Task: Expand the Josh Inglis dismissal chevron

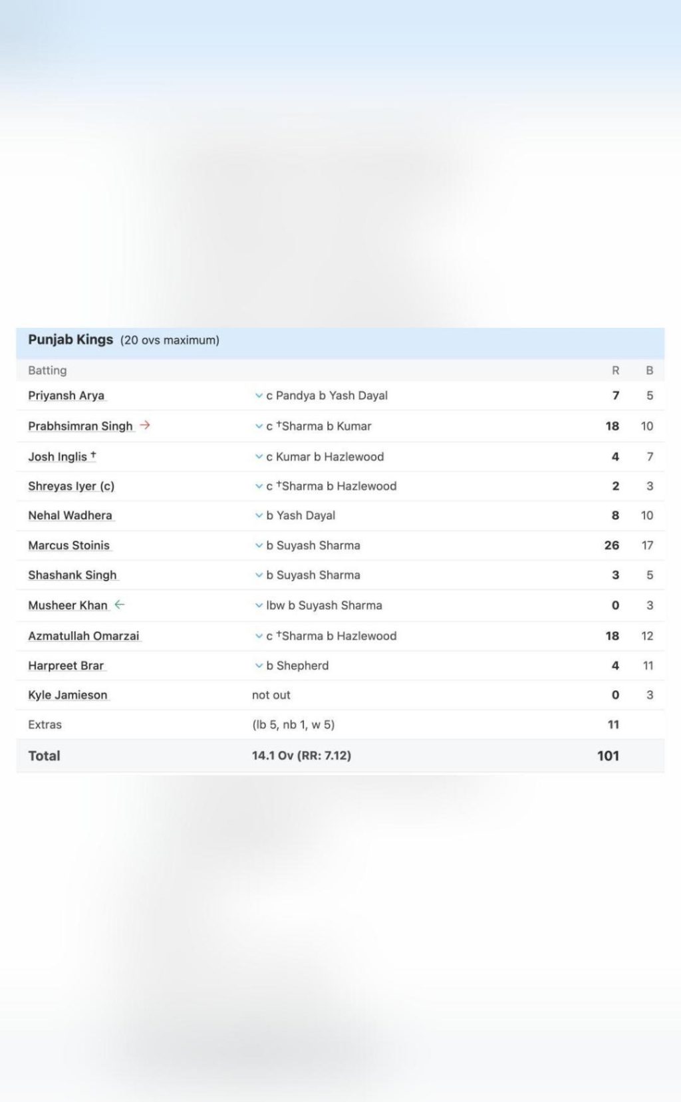Action: [x=259, y=457]
